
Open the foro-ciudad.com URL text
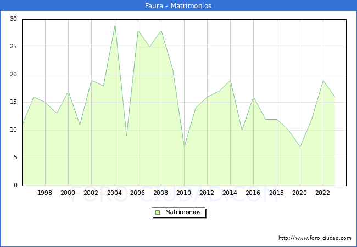[315, 238]
